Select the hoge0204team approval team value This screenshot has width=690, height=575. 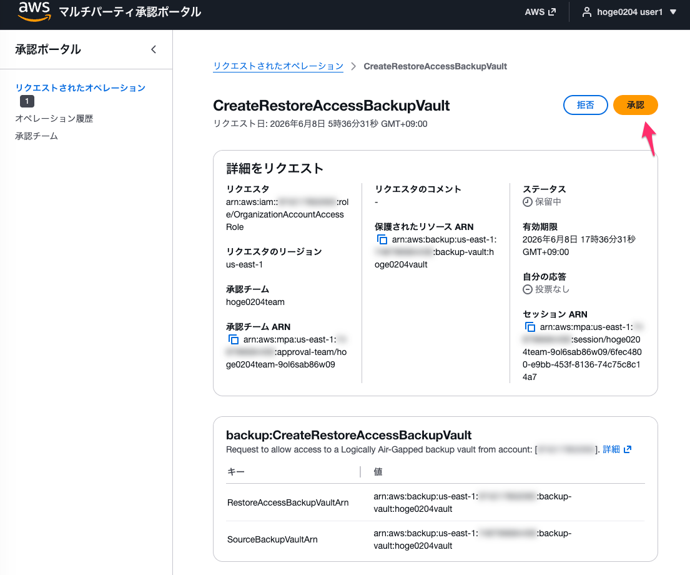pos(255,302)
